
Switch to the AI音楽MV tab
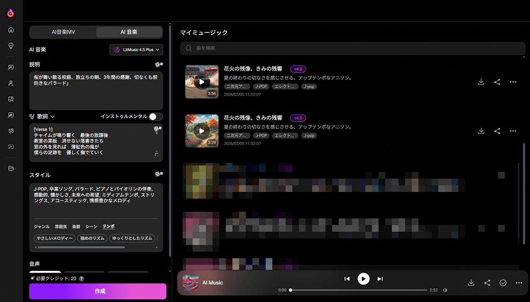pyautogui.click(x=63, y=32)
